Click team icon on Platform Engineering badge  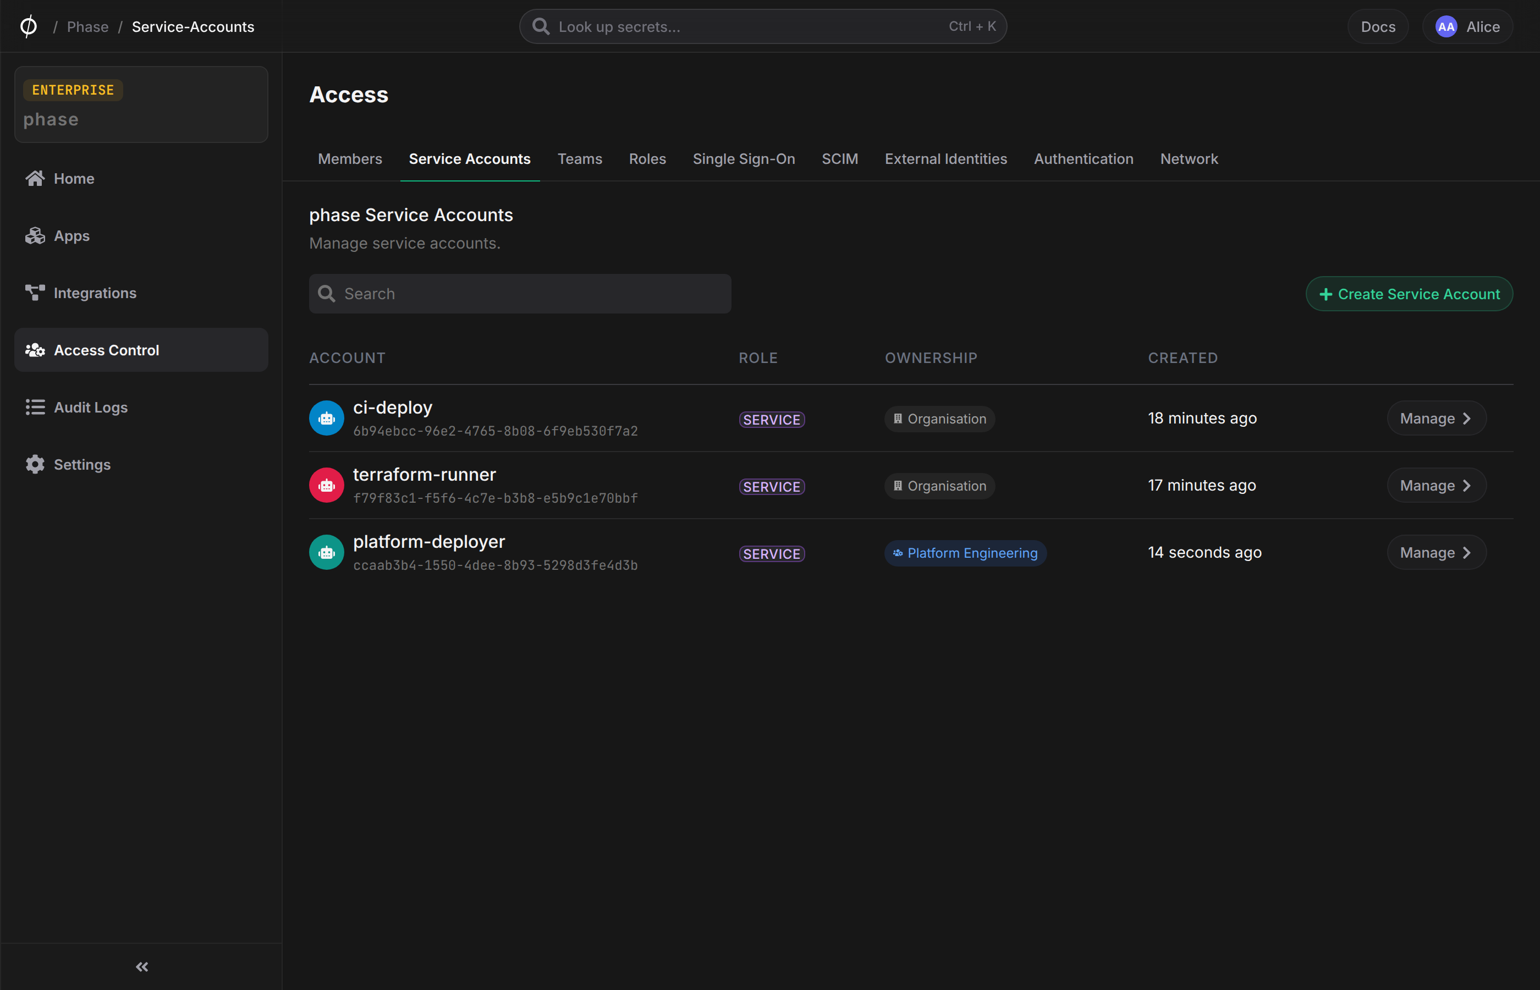898,553
